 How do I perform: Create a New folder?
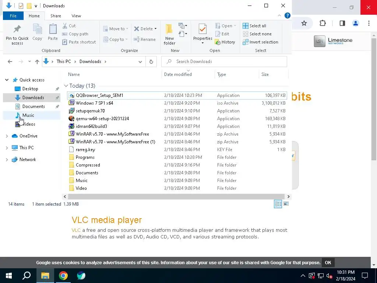click(x=169, y=34)
